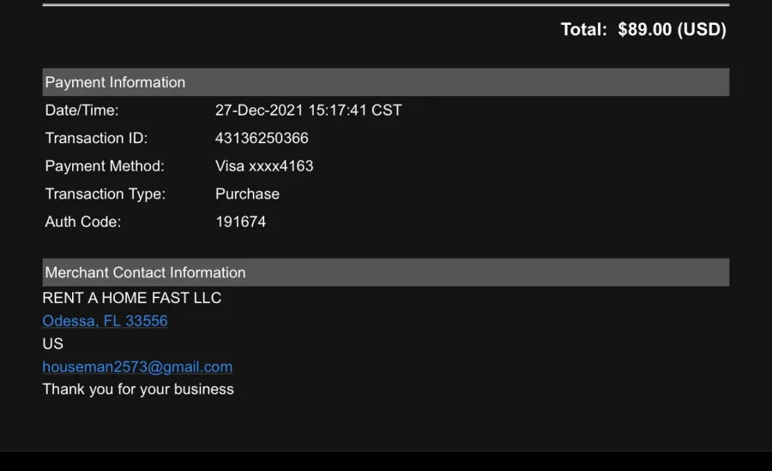Screen dimensions: 772x471
Task: Click the Total label text
Action: click(x=584, y=29)
